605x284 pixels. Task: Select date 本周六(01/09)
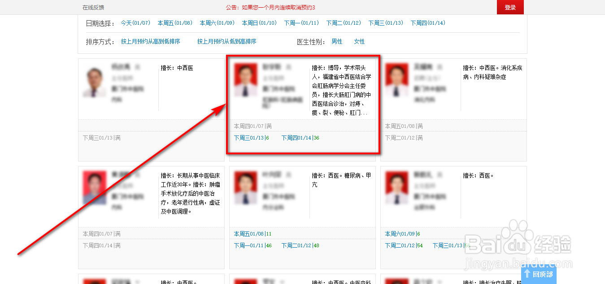click(x=217, y=23)
